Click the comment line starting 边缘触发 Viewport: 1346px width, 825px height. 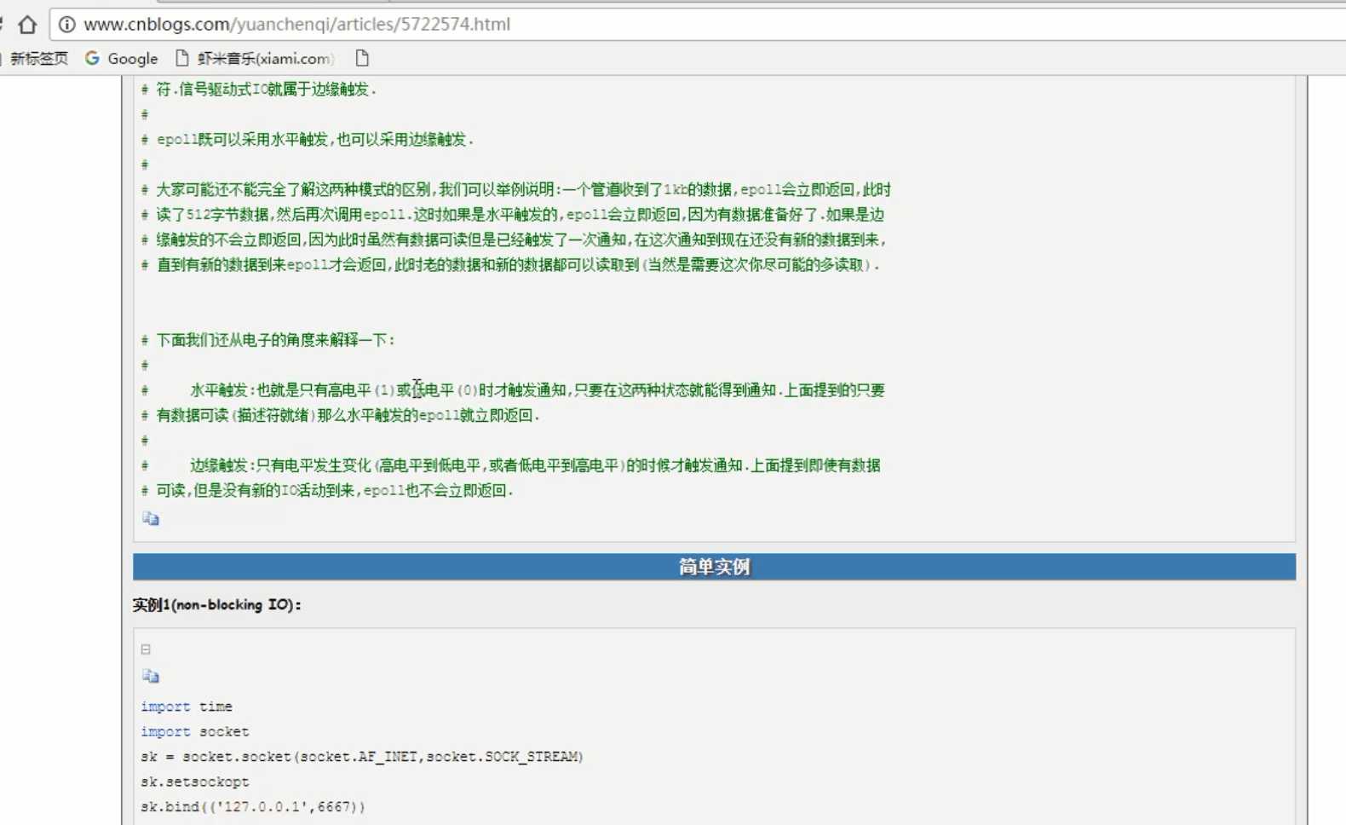[511, 465]
